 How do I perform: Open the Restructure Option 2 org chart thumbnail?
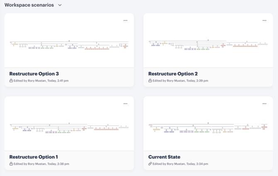pyautogui.click(x=208, y=40)
